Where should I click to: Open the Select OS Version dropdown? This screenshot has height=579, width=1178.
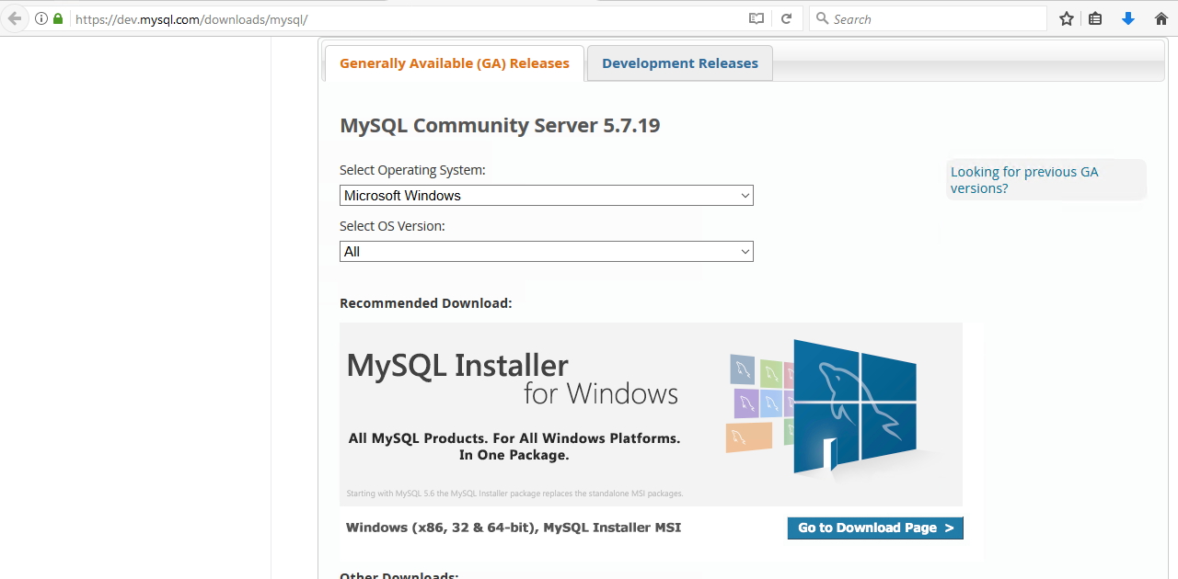(547, 251)
